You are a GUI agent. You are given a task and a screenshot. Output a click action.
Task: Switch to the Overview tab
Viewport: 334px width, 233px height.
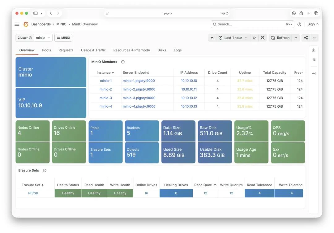(27, 50)
